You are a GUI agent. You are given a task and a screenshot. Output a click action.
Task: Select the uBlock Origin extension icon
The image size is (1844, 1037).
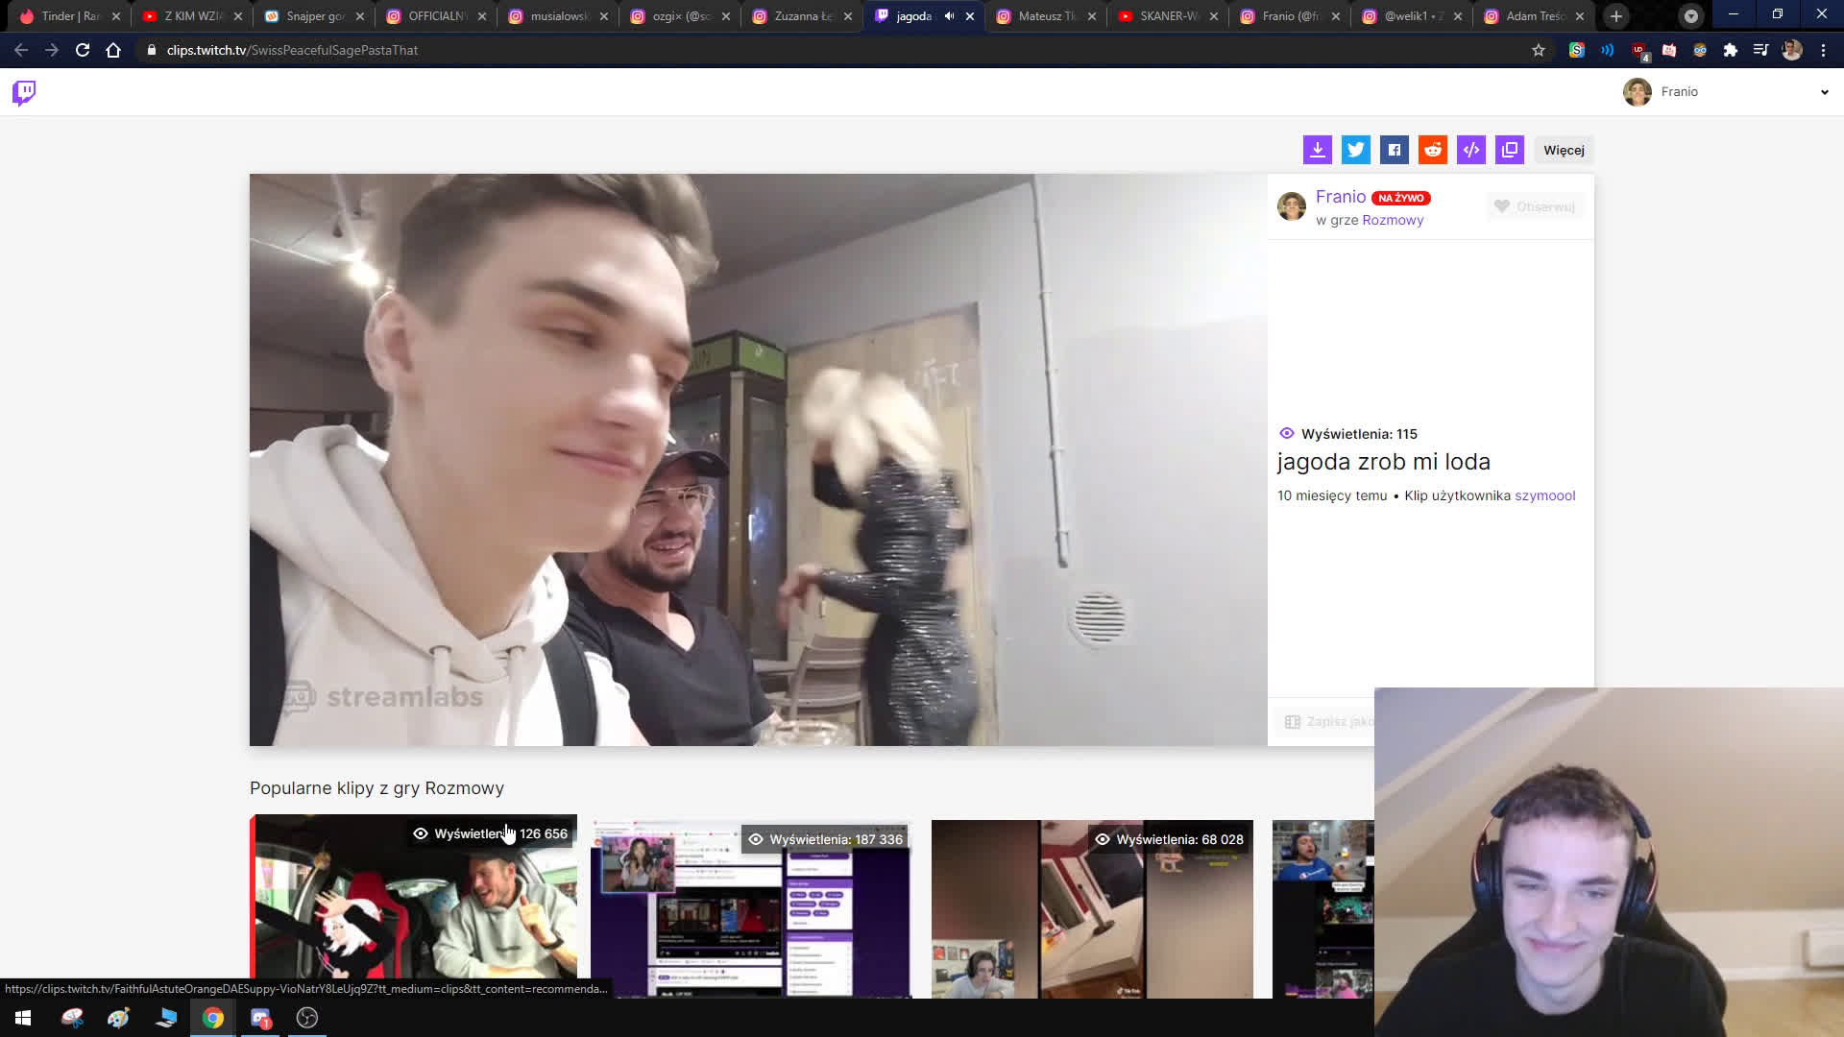[x=1638, y=50]
